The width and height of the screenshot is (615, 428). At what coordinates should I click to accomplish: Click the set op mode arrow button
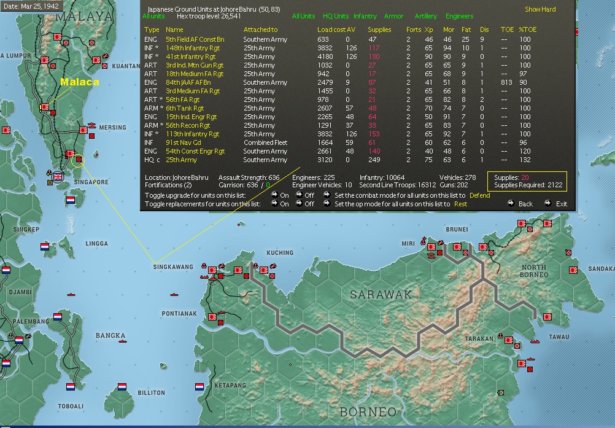point(327,203)
